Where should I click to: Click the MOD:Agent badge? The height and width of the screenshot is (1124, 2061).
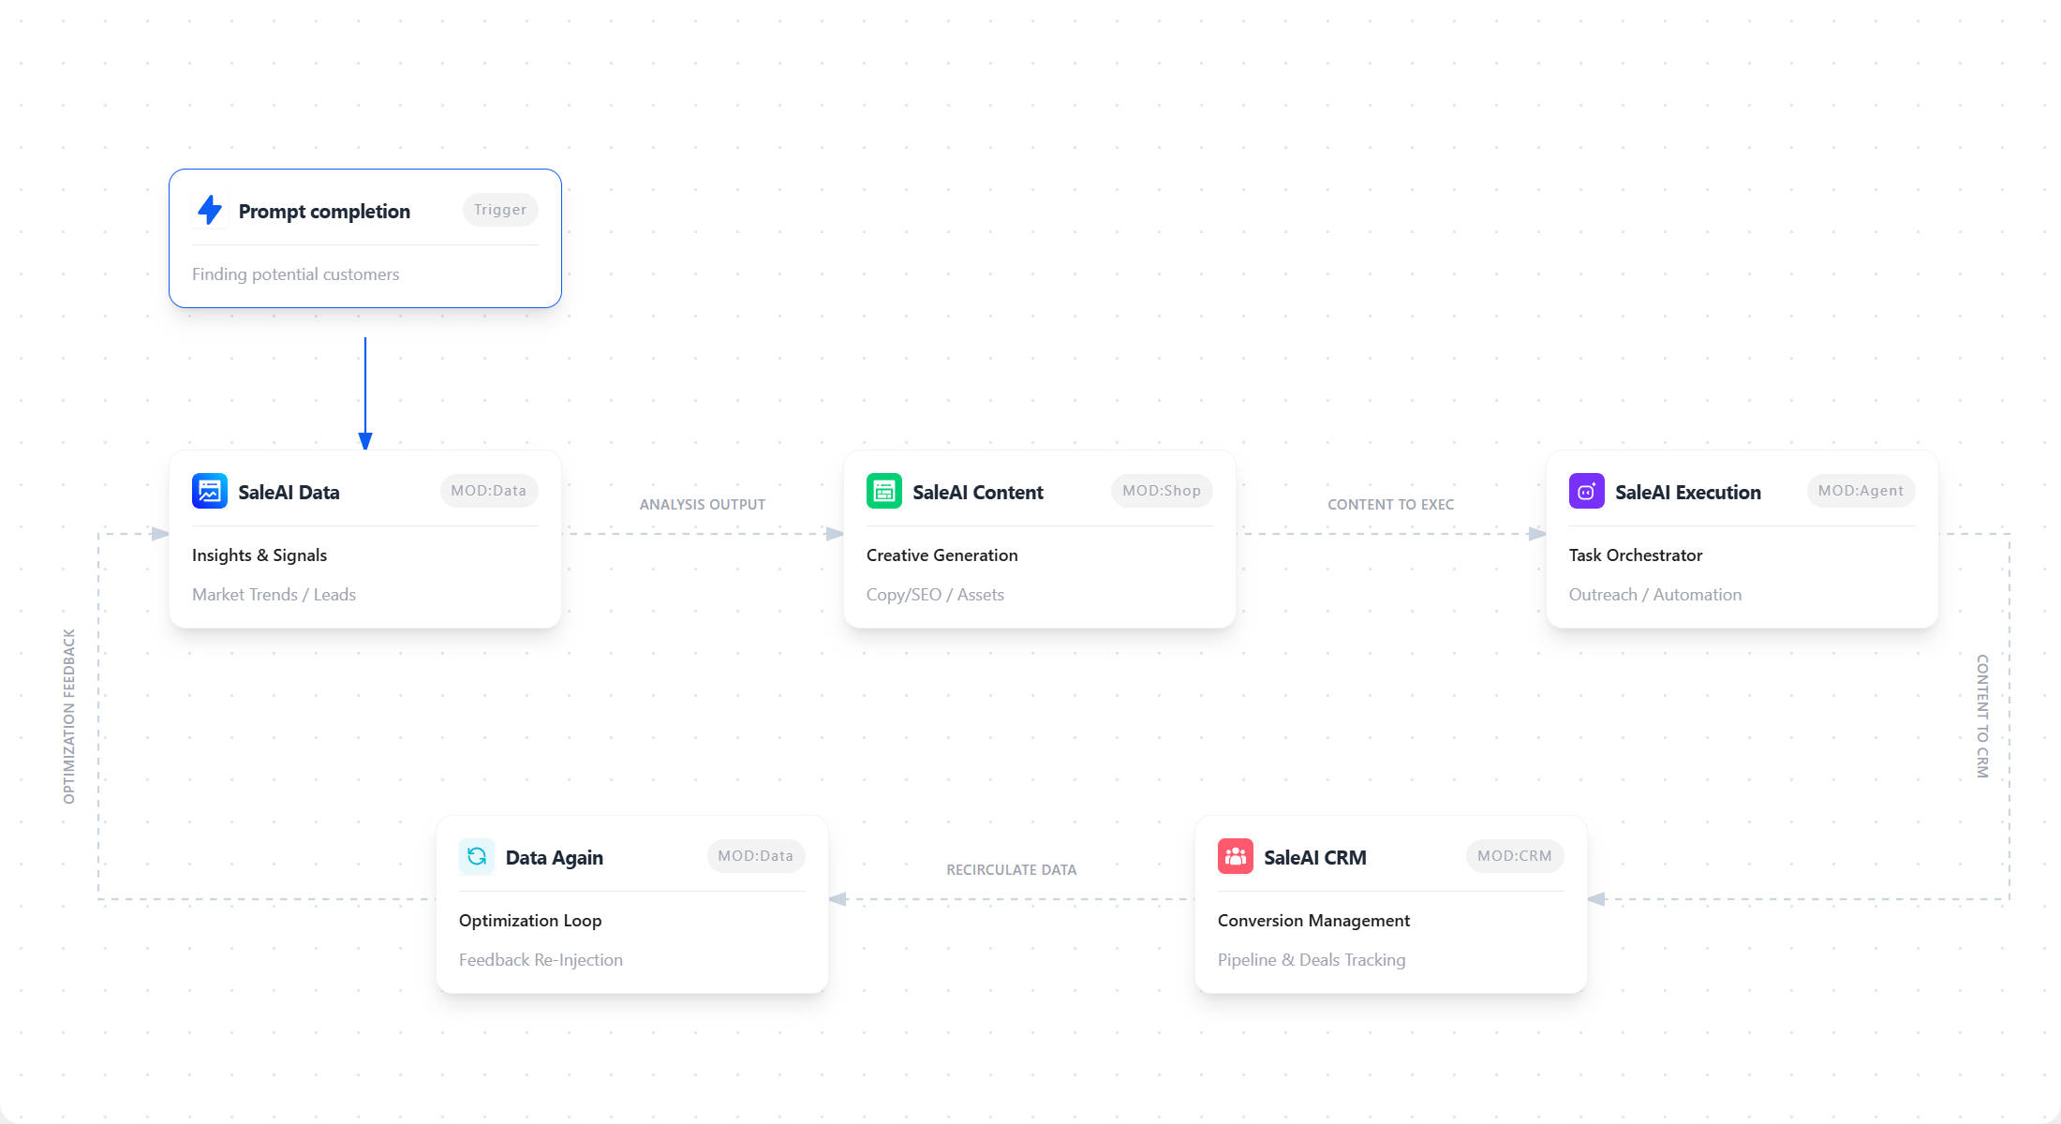(x=1860, y=491)
